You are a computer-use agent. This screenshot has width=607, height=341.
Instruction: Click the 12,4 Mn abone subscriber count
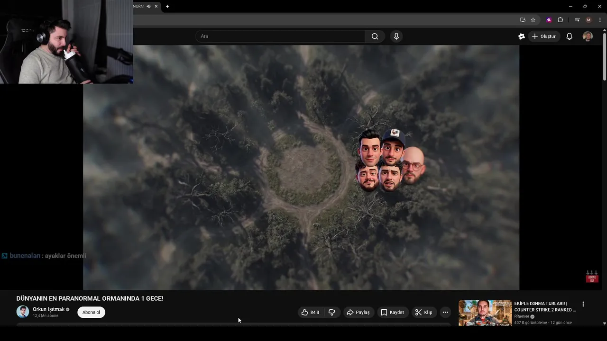46,316
